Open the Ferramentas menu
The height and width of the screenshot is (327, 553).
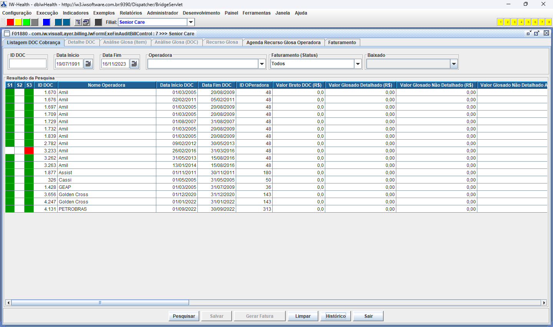tap(257, 13)
